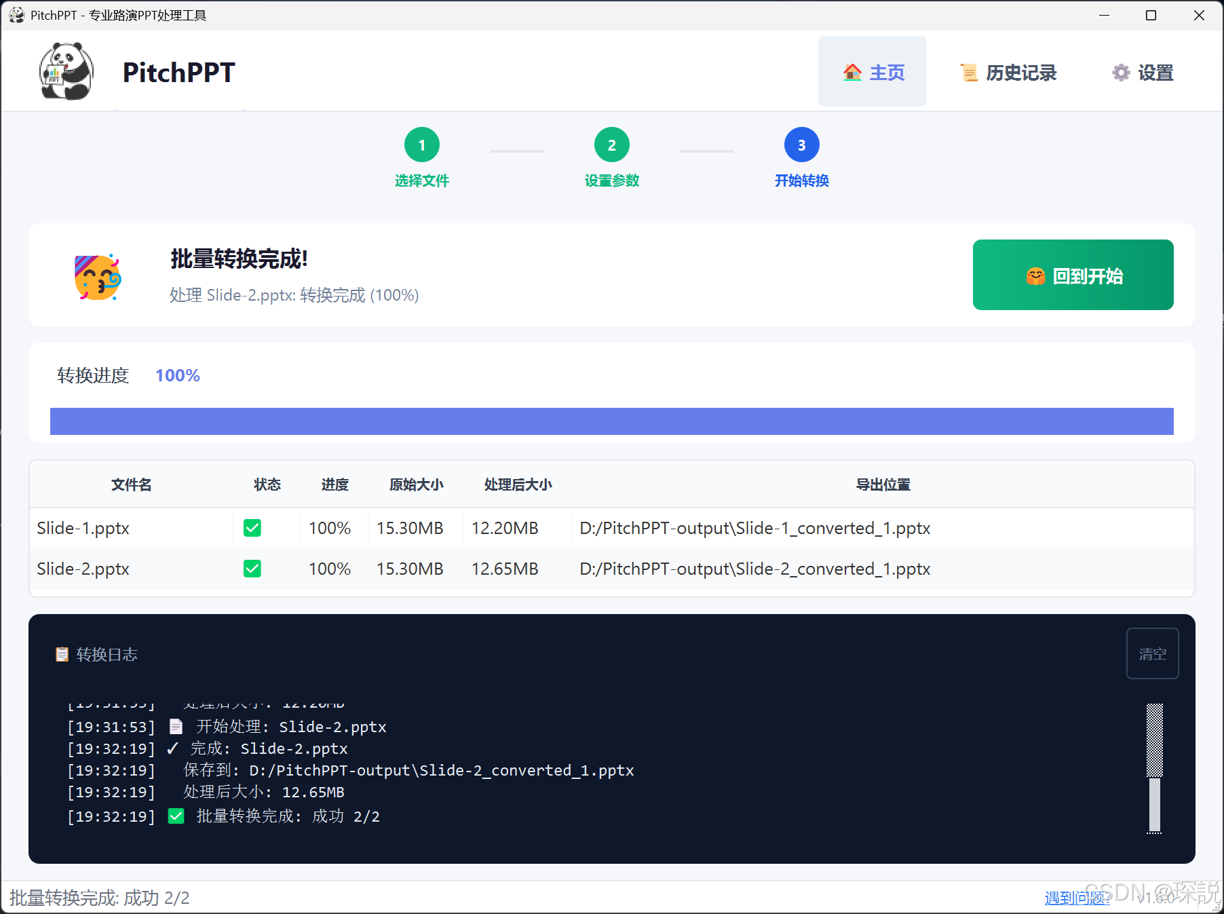Click the green check in final log line
Viewport: 1224px width, 914px height.
(176, 816)
